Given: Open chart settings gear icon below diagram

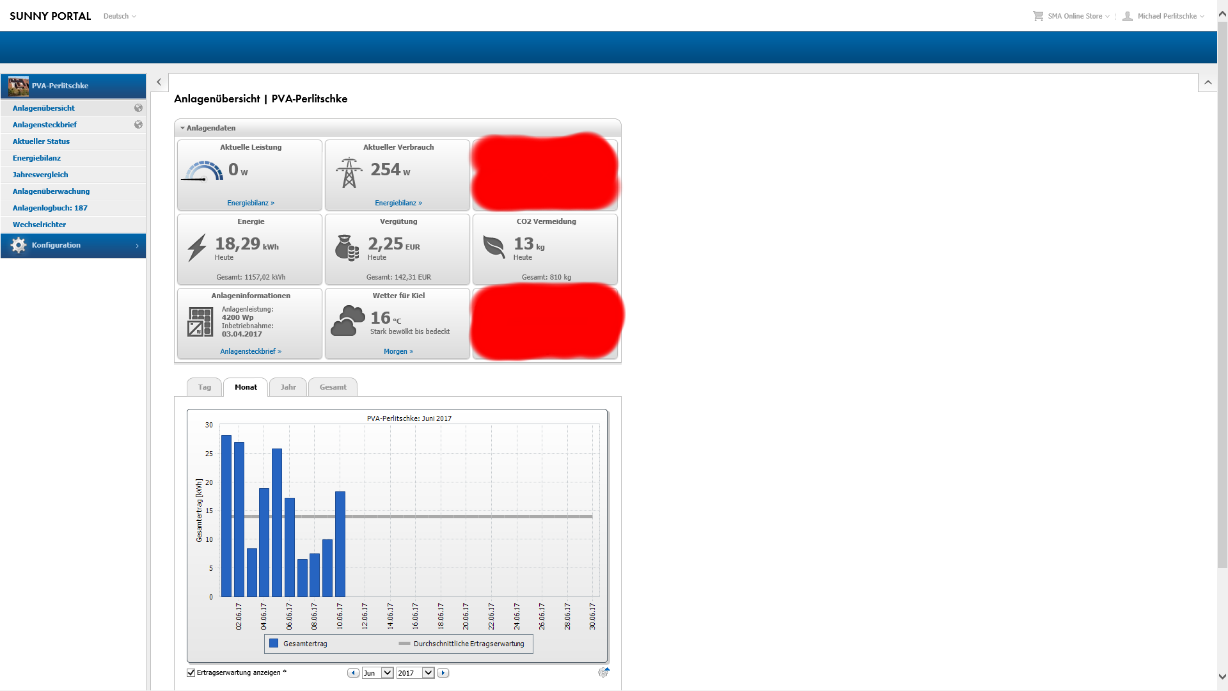Looking at the screenshot, I should [603, 672].
